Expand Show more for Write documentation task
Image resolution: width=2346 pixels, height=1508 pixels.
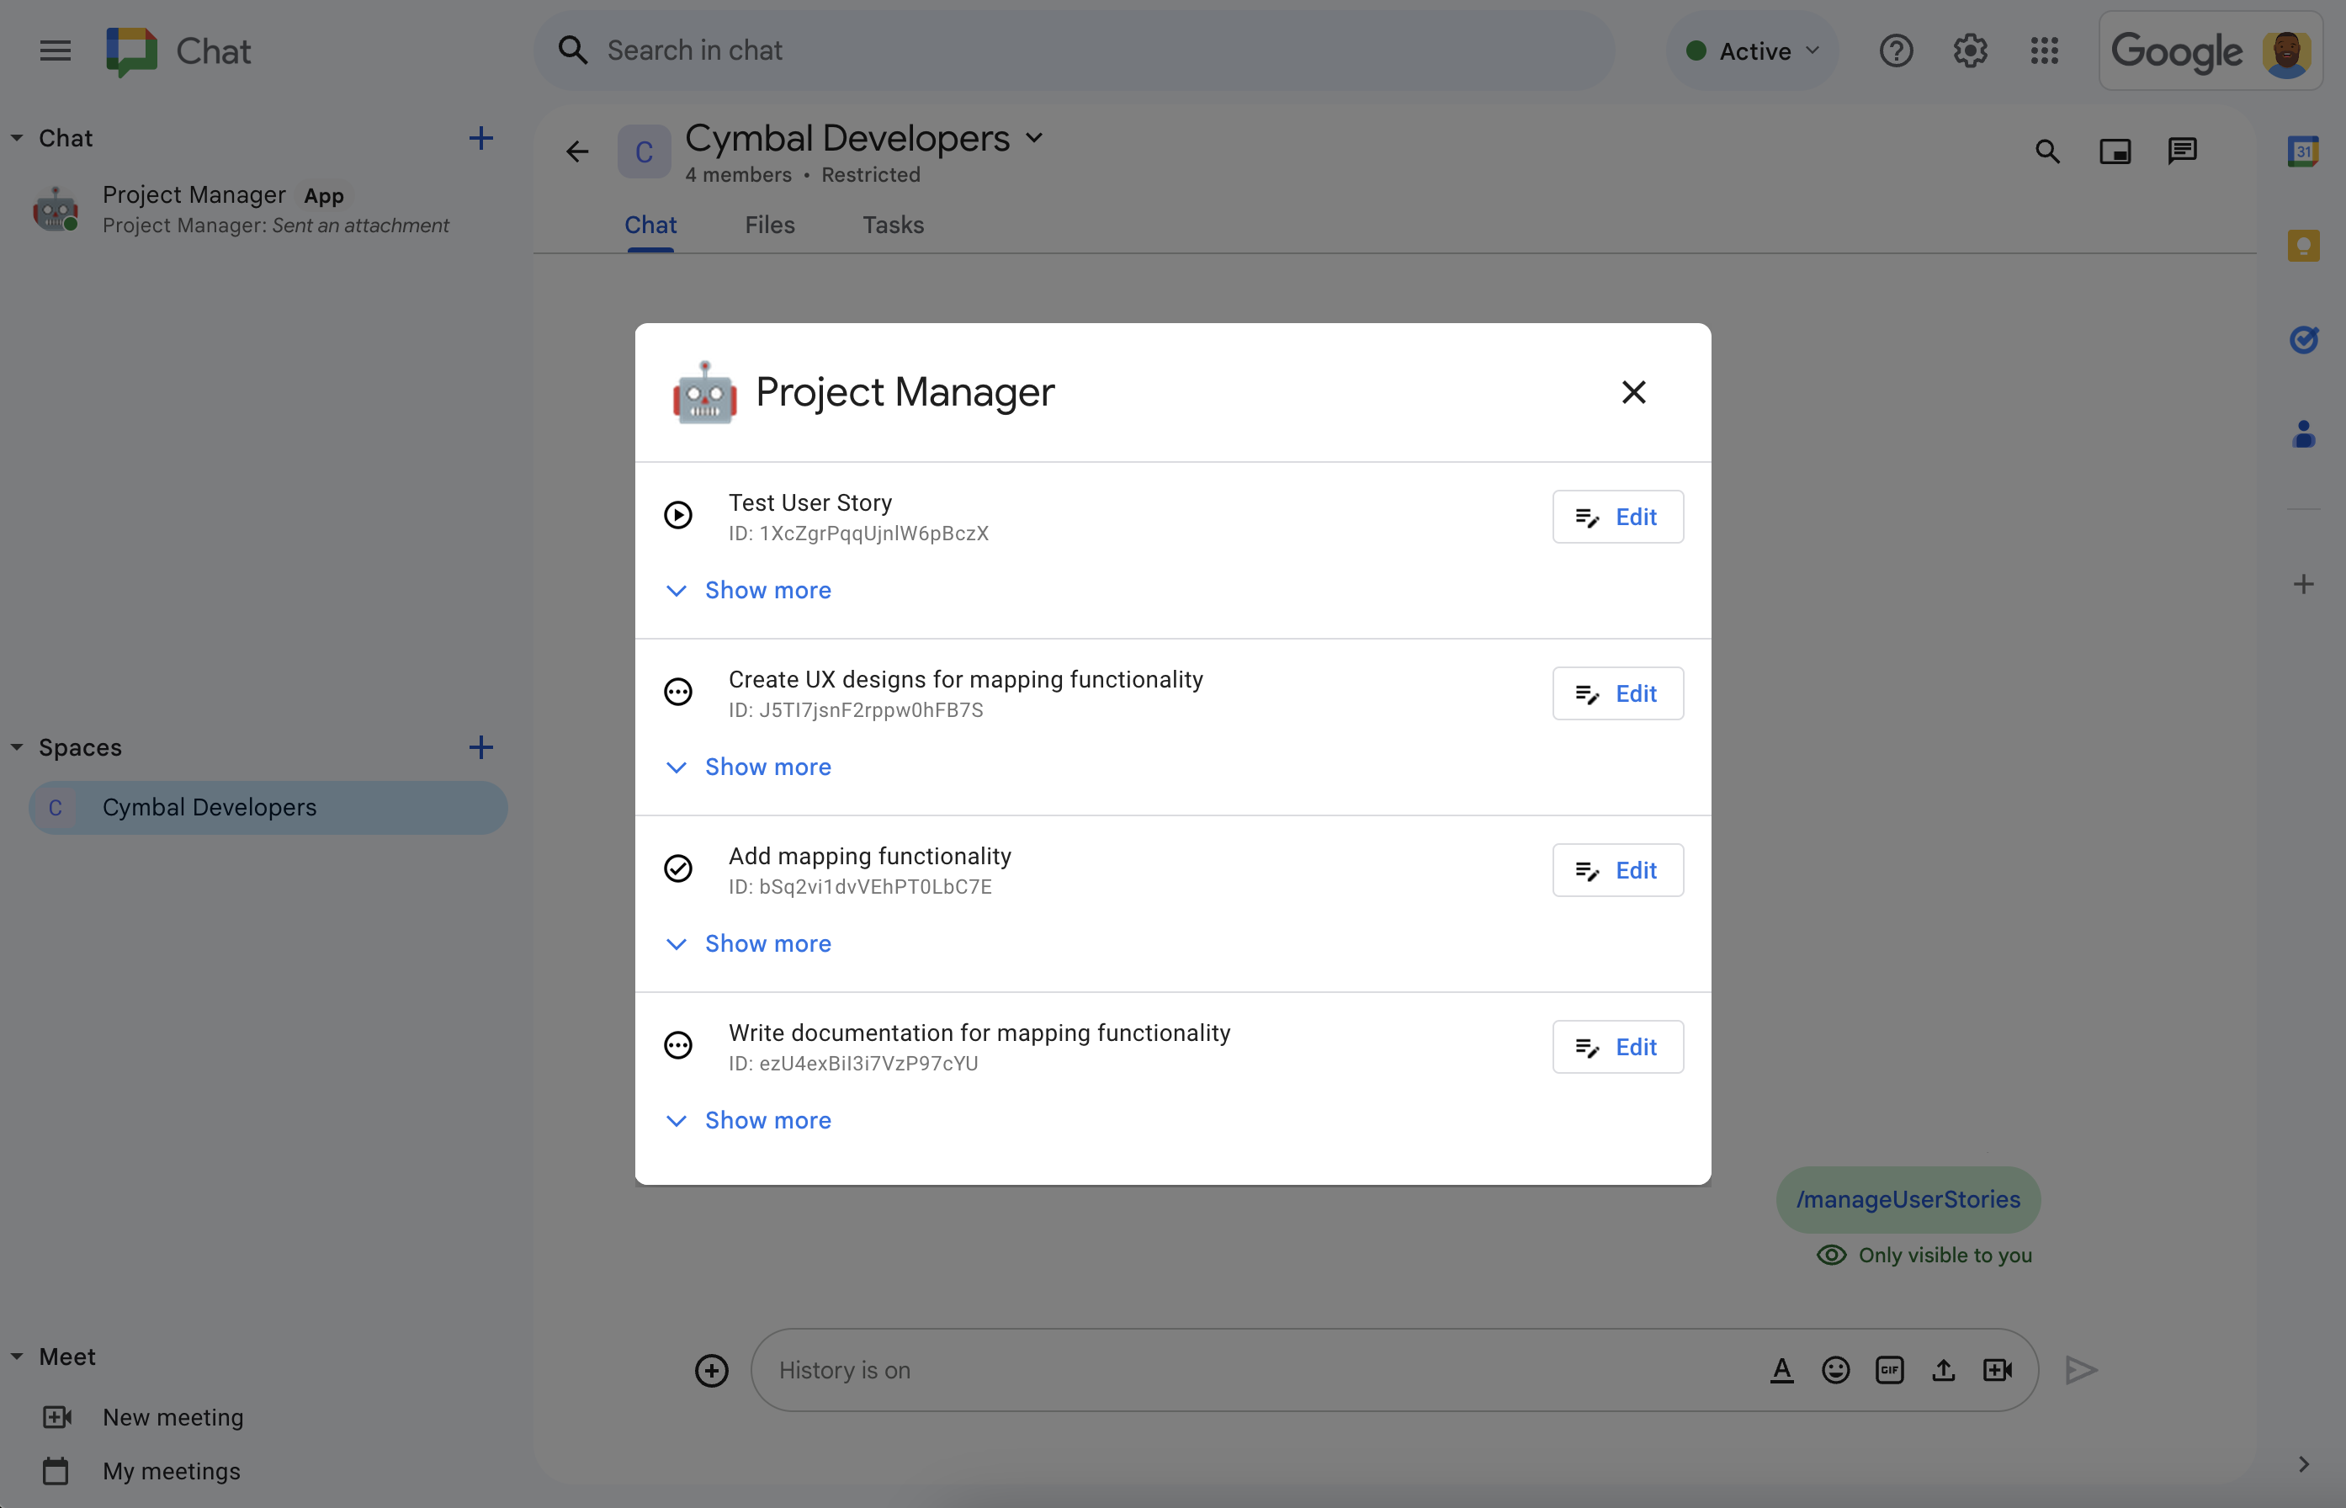[767, 1120]
